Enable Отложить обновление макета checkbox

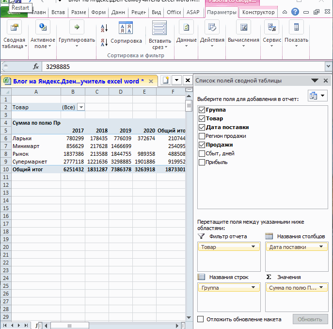201,319
